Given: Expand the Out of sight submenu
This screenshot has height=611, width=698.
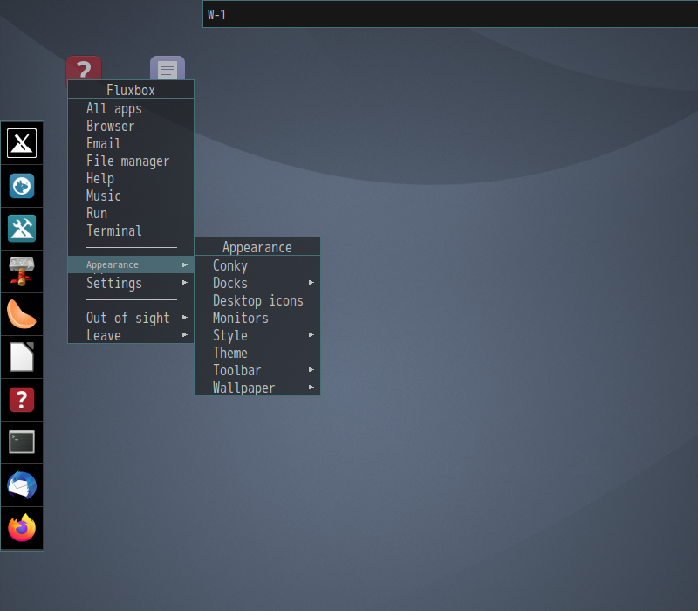Looking at the screenshot, I should (131, 318).
